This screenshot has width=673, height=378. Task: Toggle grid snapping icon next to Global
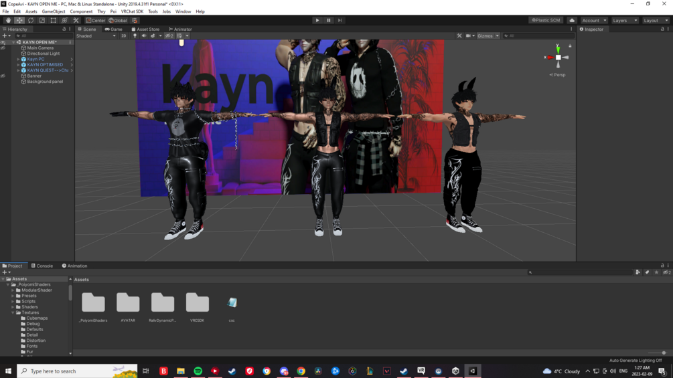point(135,20)
